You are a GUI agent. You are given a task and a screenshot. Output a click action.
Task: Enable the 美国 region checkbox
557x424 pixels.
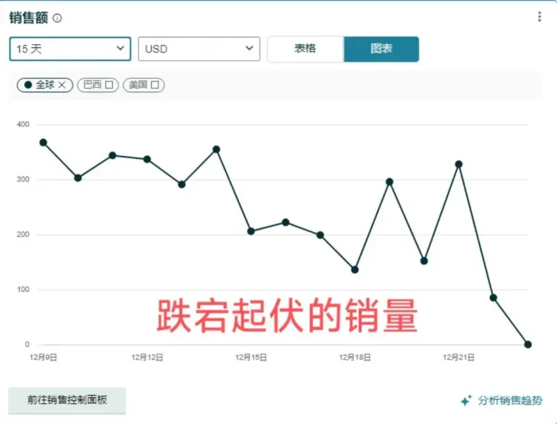(155, 85)
